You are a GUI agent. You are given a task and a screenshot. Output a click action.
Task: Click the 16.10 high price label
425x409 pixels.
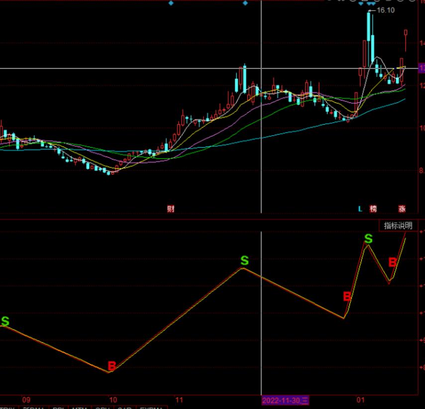pos(386,10)
